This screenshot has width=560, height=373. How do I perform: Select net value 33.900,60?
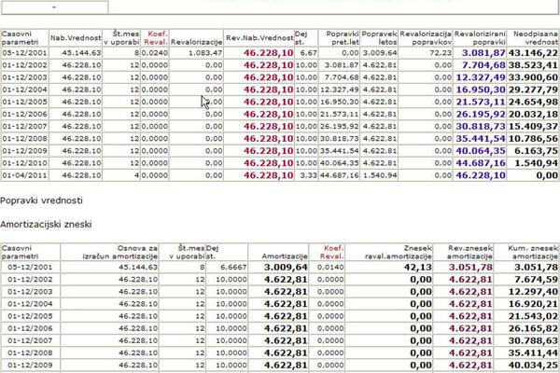(533, 77)
